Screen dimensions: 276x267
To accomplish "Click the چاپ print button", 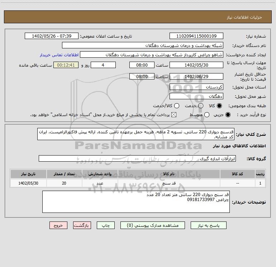I will 106,225.
